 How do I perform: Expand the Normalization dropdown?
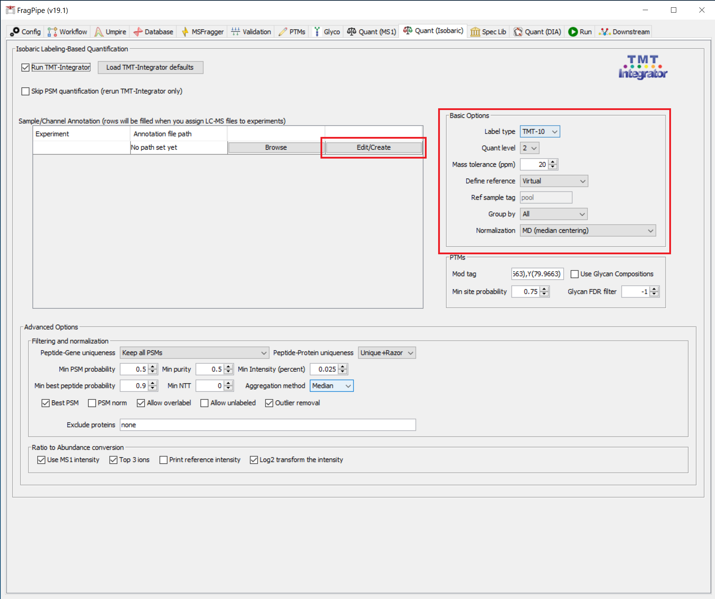(x=588, y=231)
